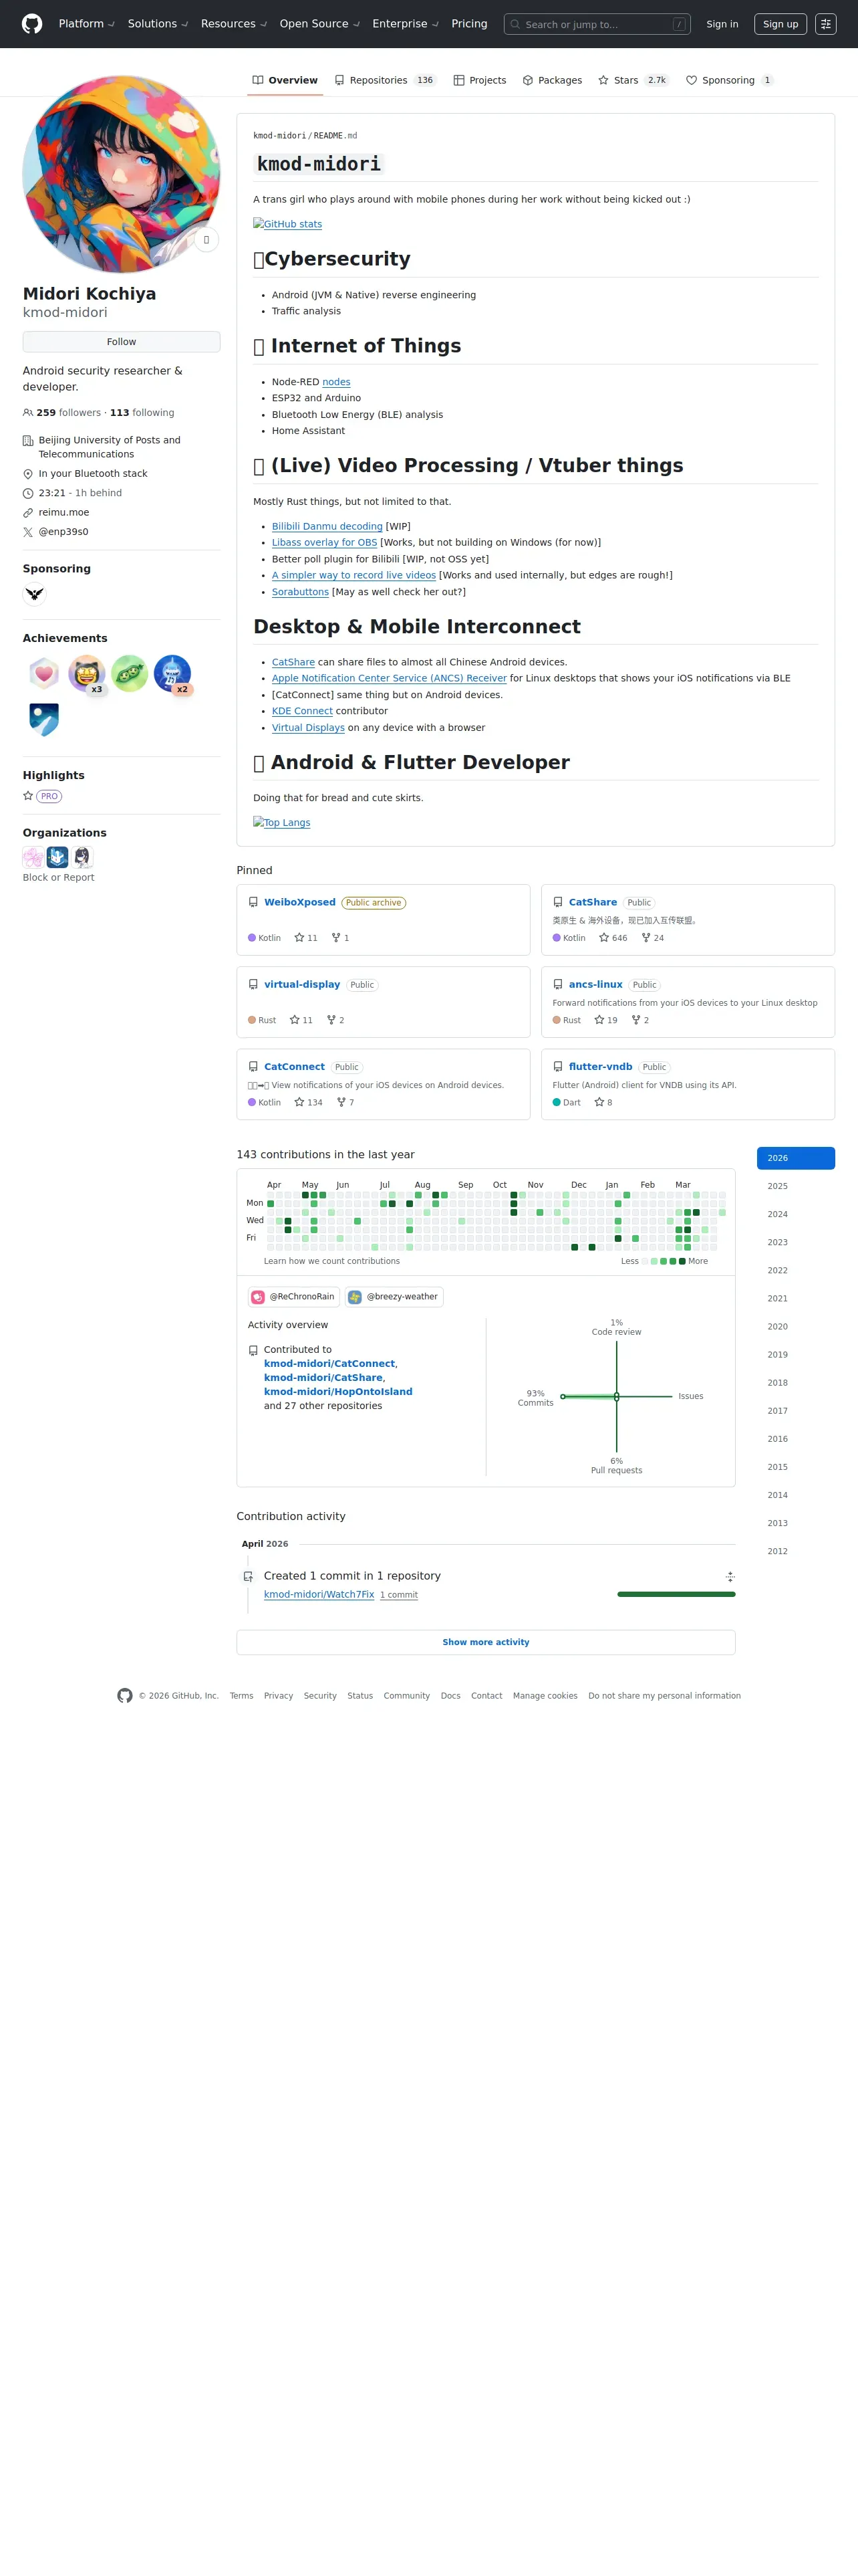View the Pull Shark x2 achievement badge
The image size is (858, 2576).
tap(173, 674)
